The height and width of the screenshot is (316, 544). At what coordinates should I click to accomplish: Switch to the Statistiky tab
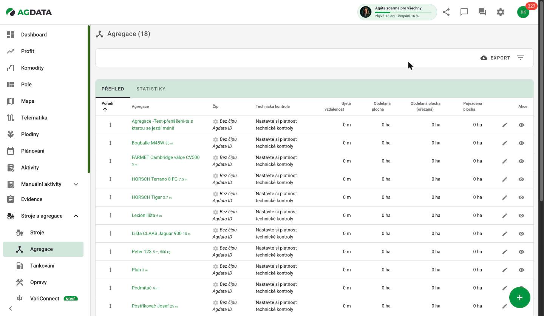tap(151, 89)
